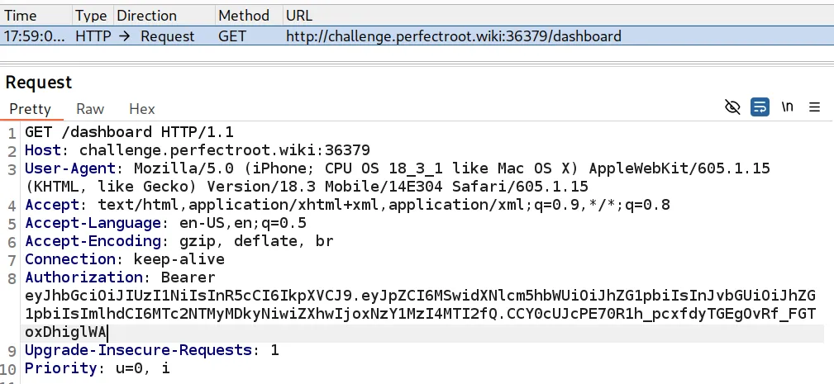Screen dimensions: 834x384
Task: Toggle non-printable characters with \n button
Action: (x=788, y=107)
